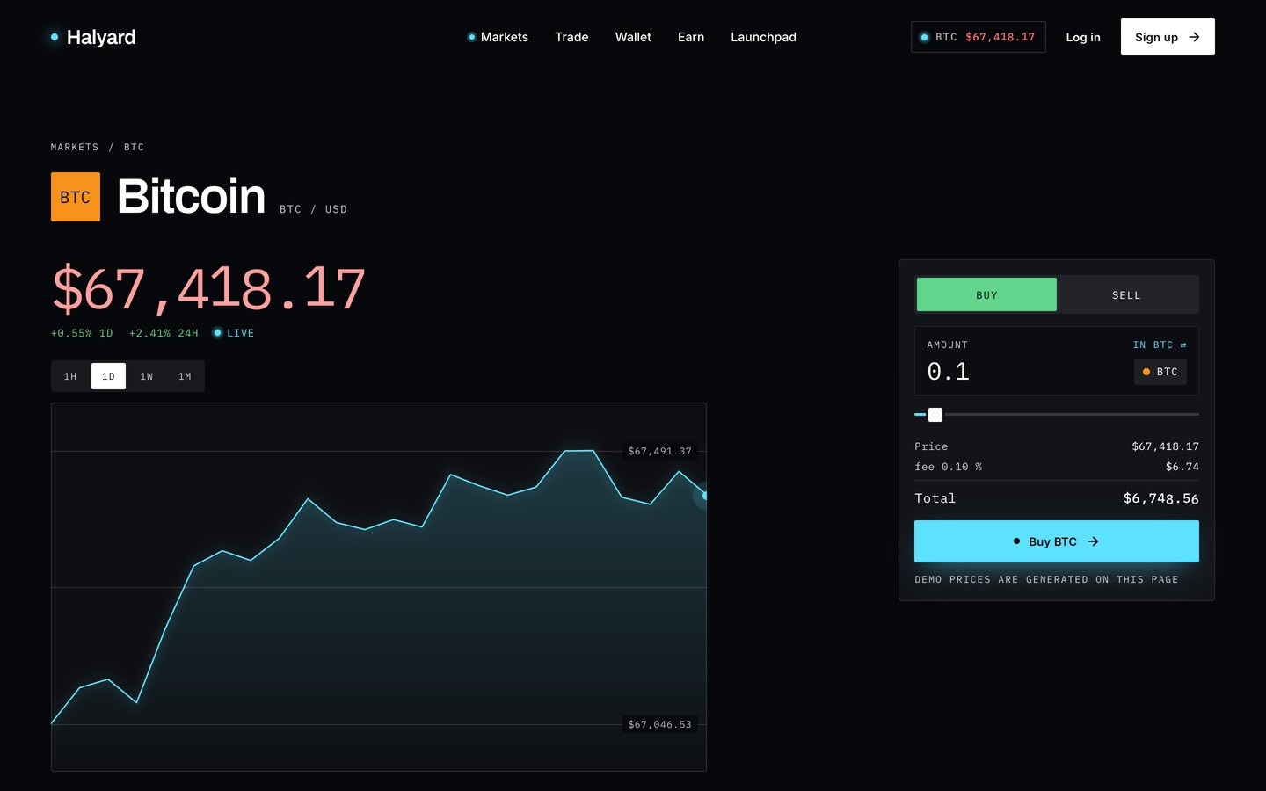Viewport: 1266px width, 791px height.
Task: Click the Buy BTC button
Action: point(1057,541)
